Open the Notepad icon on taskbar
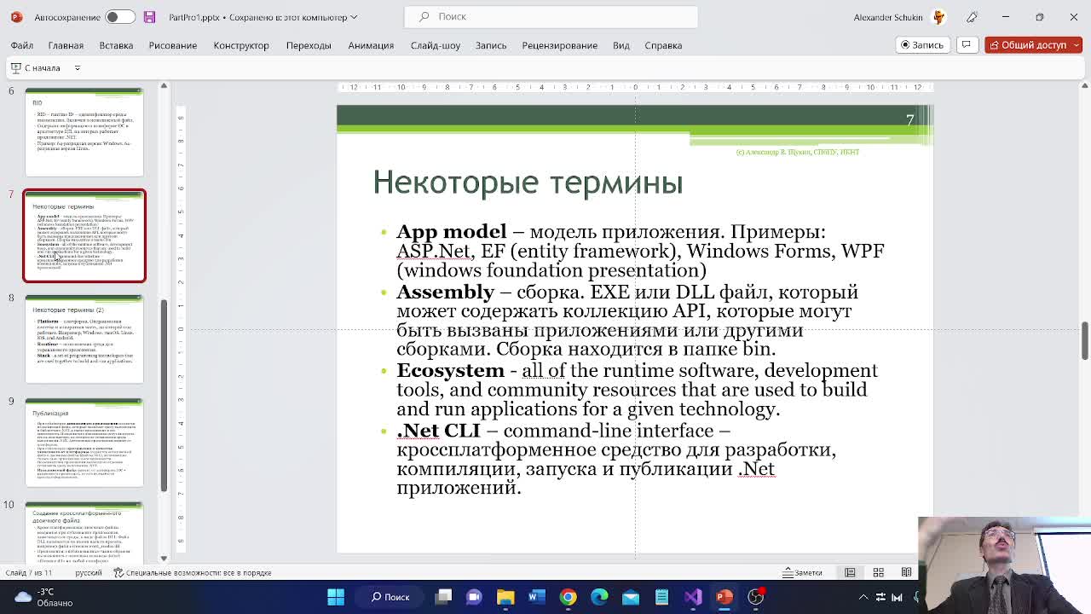 (661, 597)
